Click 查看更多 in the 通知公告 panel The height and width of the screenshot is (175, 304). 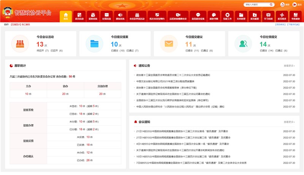click(x=289, y=66)
